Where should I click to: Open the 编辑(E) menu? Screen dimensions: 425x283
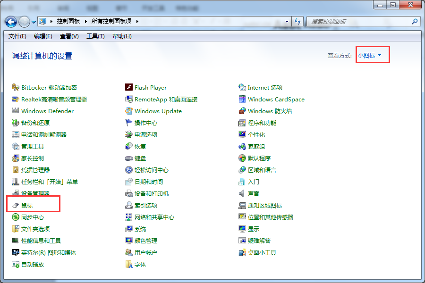tap(43, 36)
